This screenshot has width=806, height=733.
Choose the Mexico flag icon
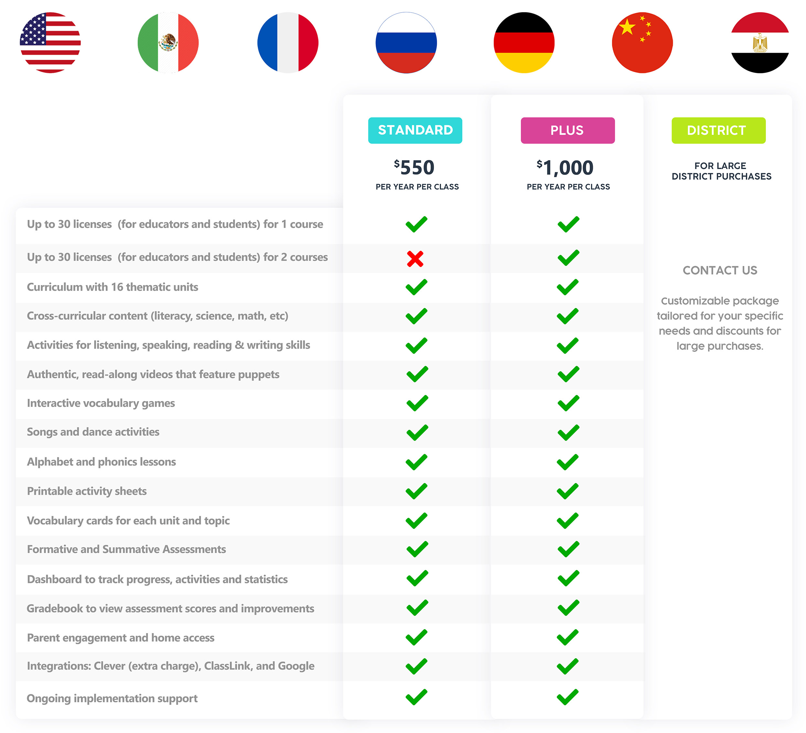tap(168, 42)
